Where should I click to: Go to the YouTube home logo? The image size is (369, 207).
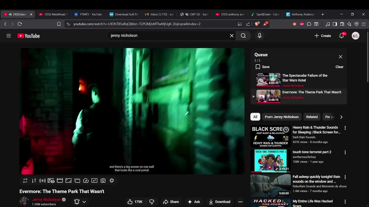click(29, 36)
